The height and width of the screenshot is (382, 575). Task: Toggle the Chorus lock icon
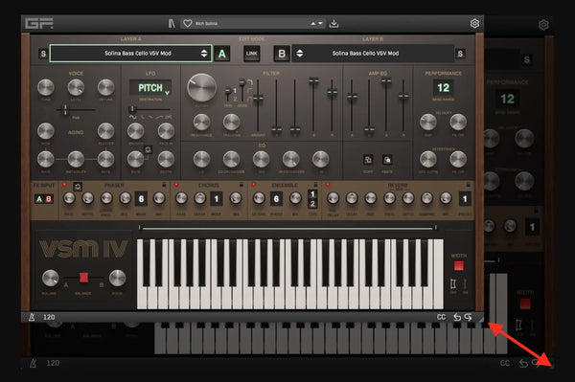(x=241, y=185)
